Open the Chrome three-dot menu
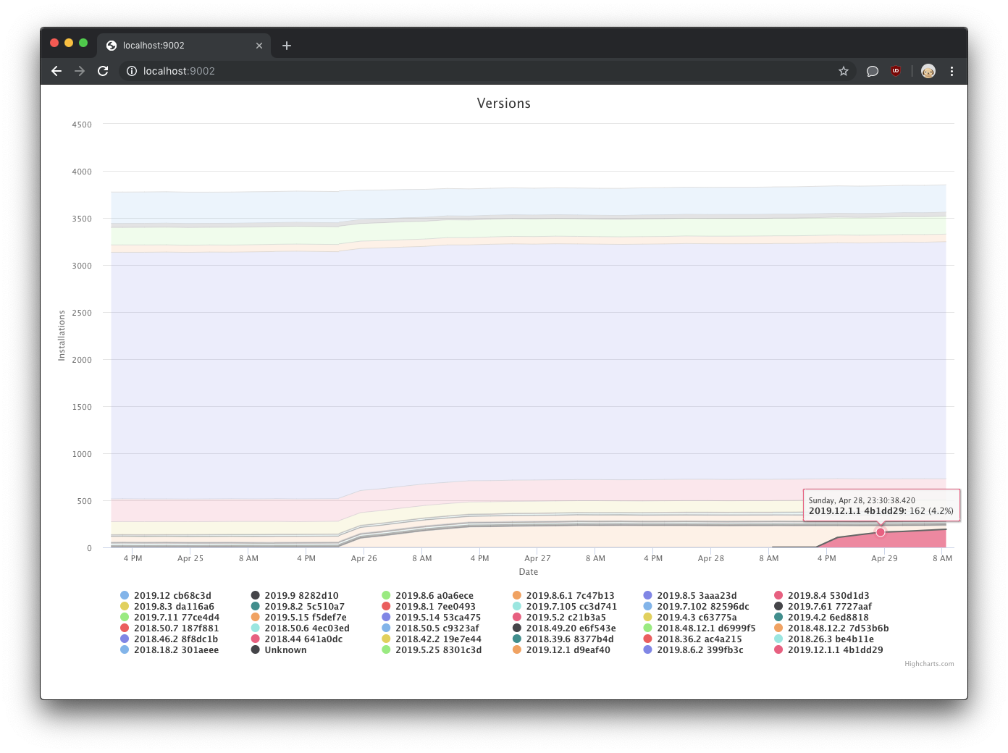This screenshot has height=753, width=1008. pyautogui.click(x=952, y=71)
